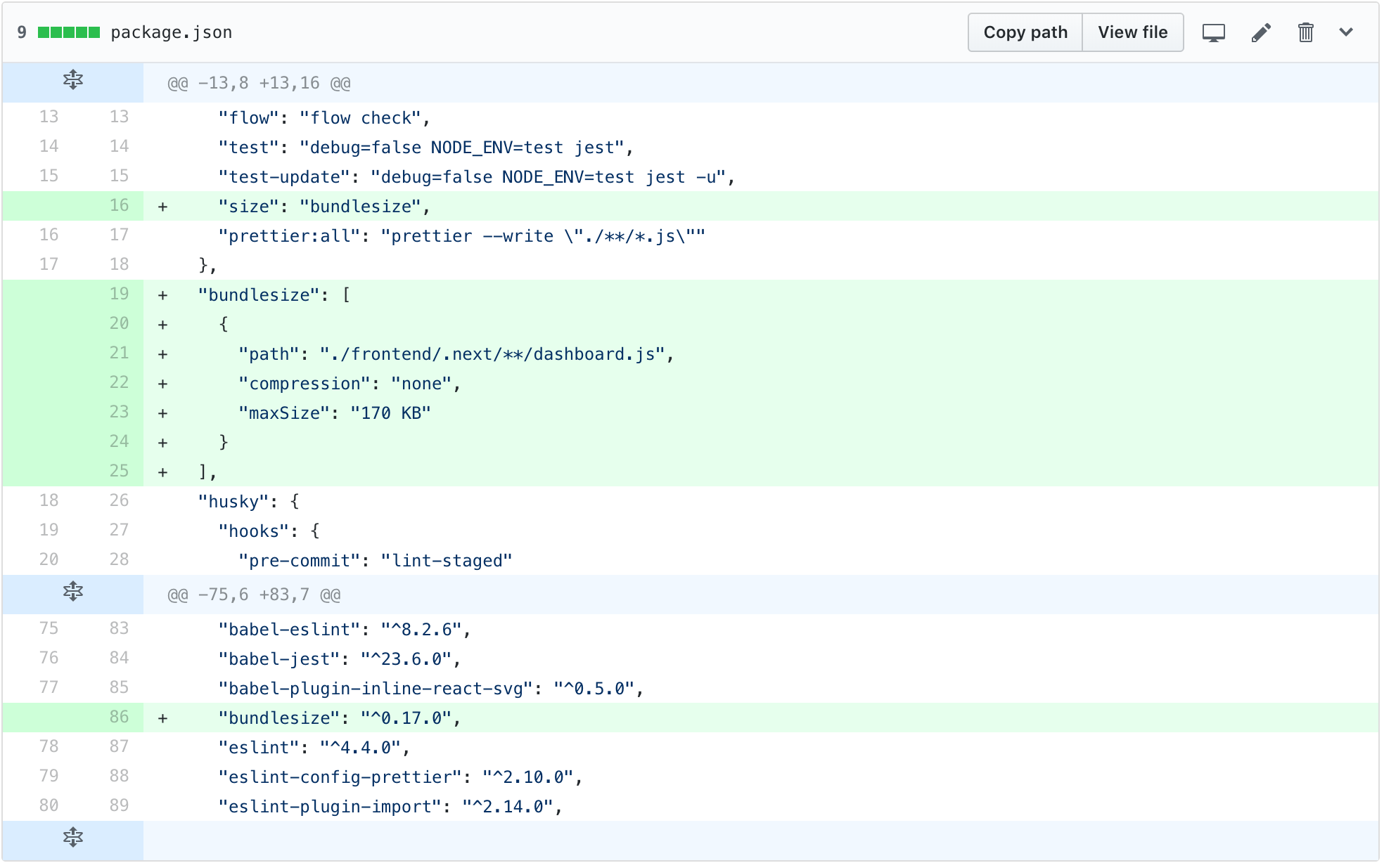The height and width of the screenshot is (863, 1384).
Task: Click the changes count number 9
Action: pyautogui.click(x=22, y=32)
